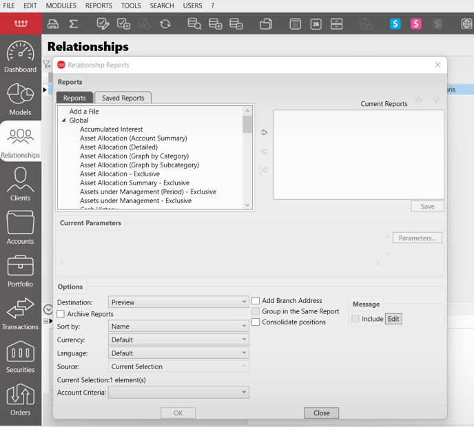The height and width of the screenshot is (427, 474).
Task: Check the Add Branch Address option
Action: (x=256, y=301)
